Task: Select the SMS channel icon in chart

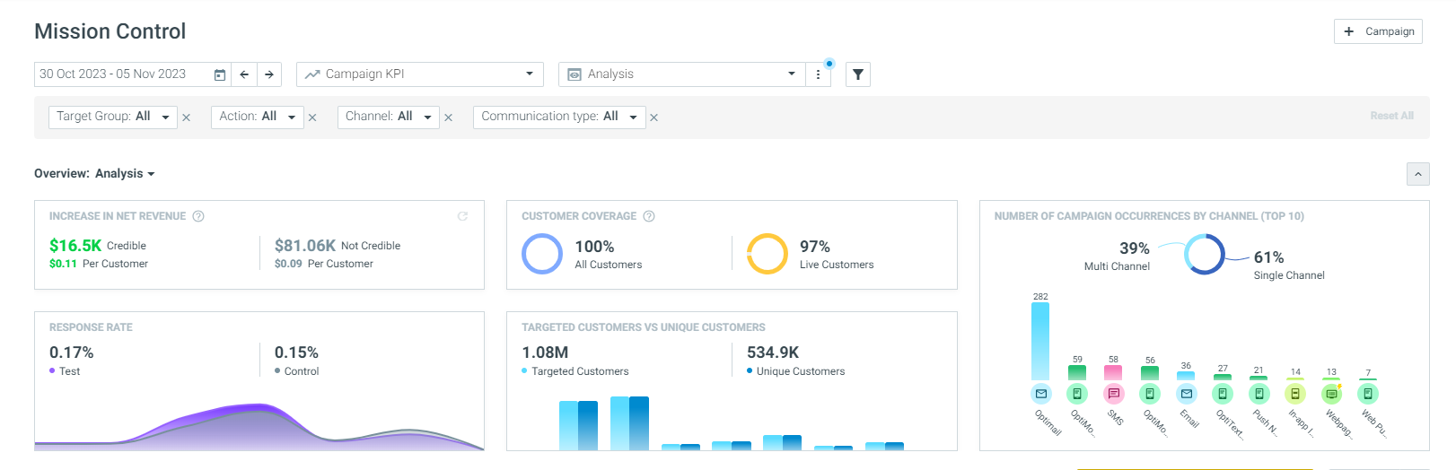Action: 1113,394
